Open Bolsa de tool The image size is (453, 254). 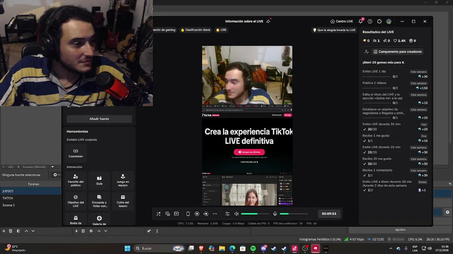tap(76, 220)
